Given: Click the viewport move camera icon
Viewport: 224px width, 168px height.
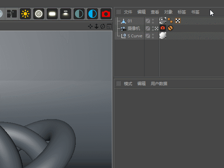Looking at the screenshot, I should 90,27.
